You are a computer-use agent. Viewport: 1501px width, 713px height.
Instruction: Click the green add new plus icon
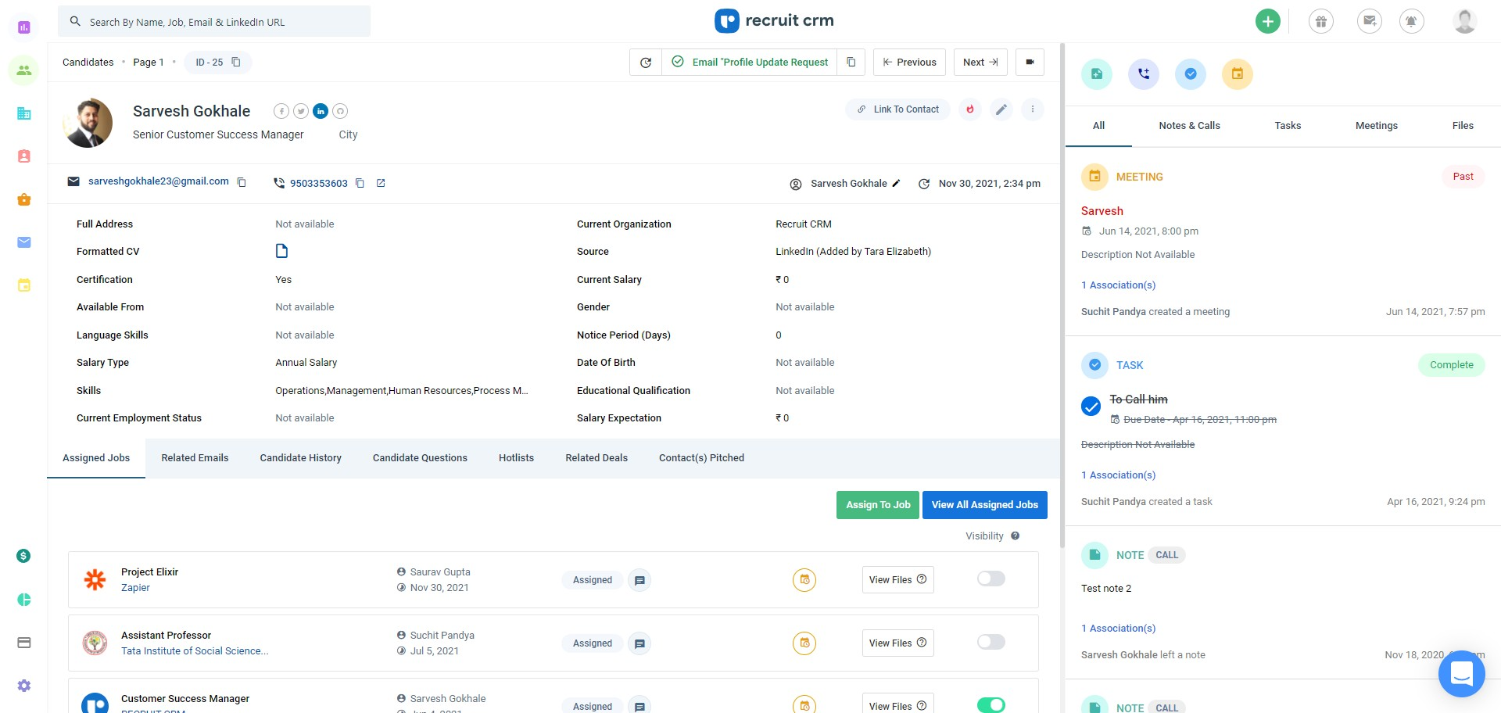pyautogui.click(x=1268, y=21)
